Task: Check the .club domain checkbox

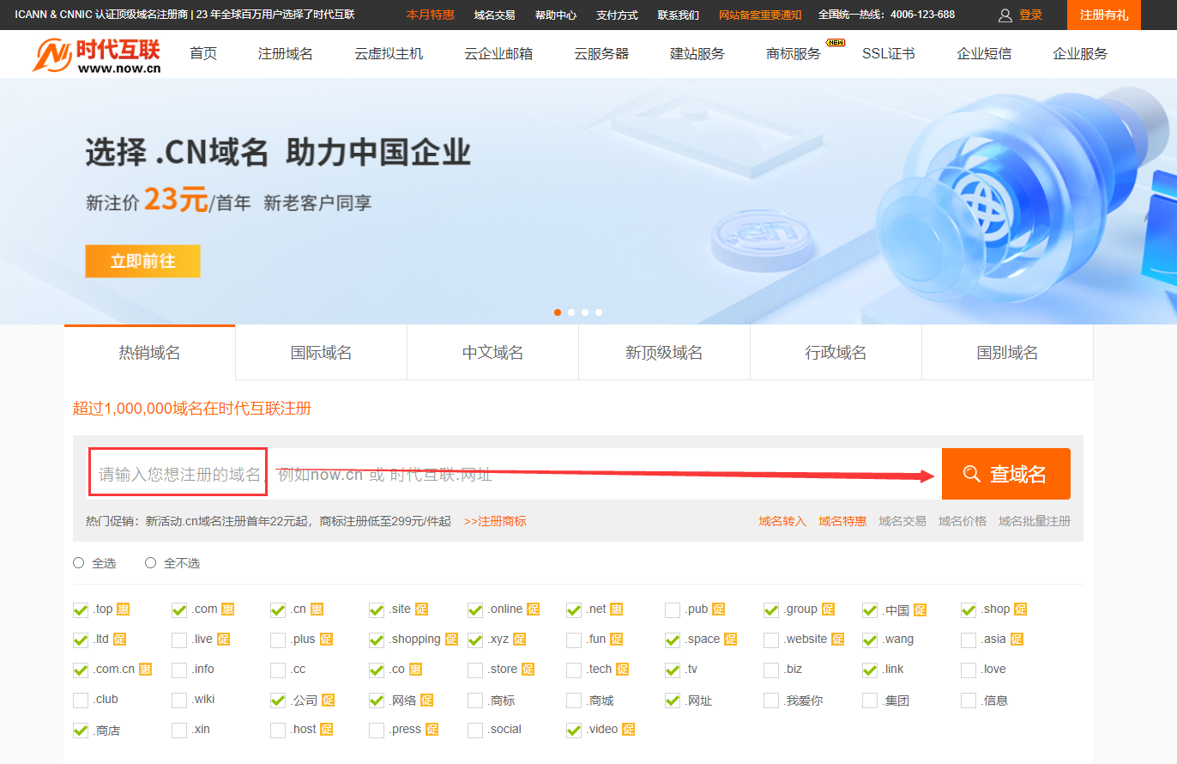Action: (81, 700)
